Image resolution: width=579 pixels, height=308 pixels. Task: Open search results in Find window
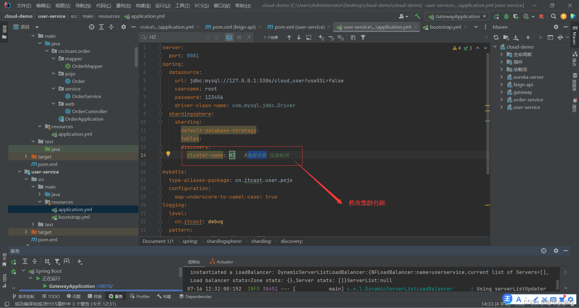tap(309, 37)
